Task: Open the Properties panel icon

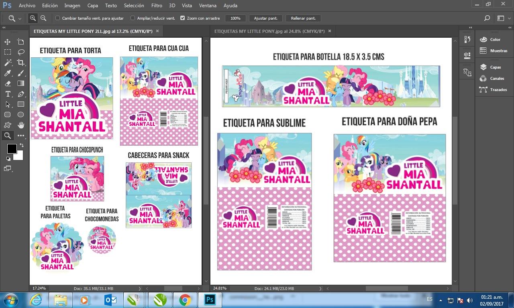Action: (467, 55)
